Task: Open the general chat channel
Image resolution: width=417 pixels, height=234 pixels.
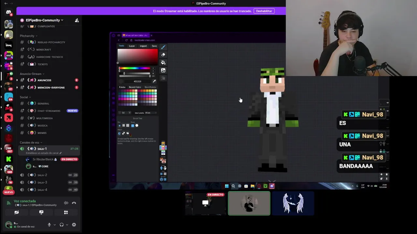Action: pyautogui.click(x=49, y=104)
